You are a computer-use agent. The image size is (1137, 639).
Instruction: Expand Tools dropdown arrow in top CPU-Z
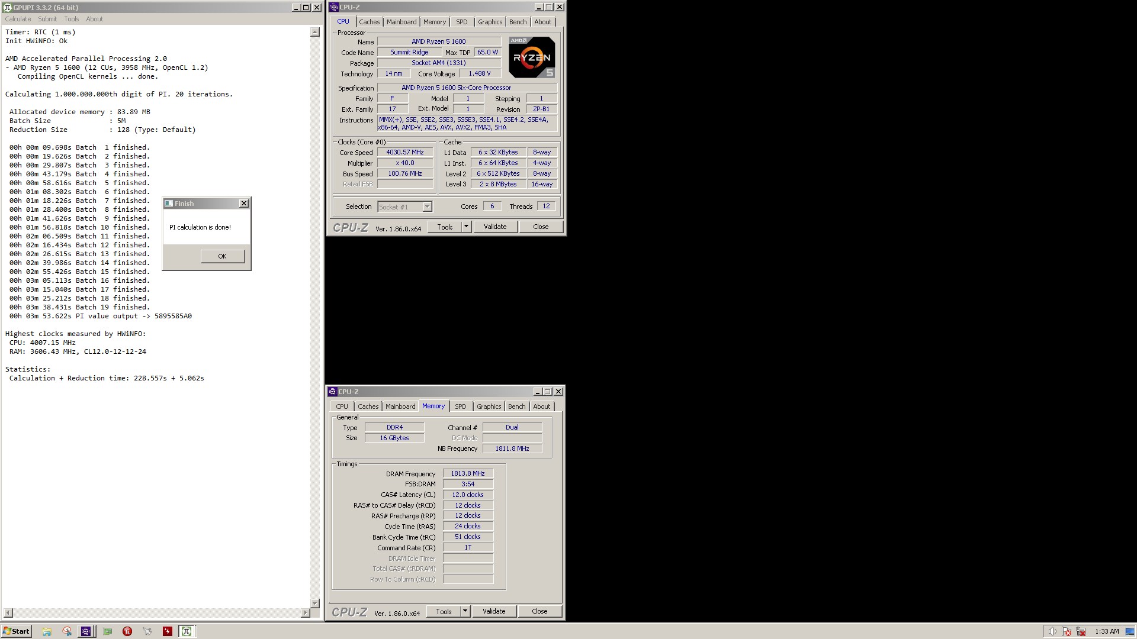(466, 227)
